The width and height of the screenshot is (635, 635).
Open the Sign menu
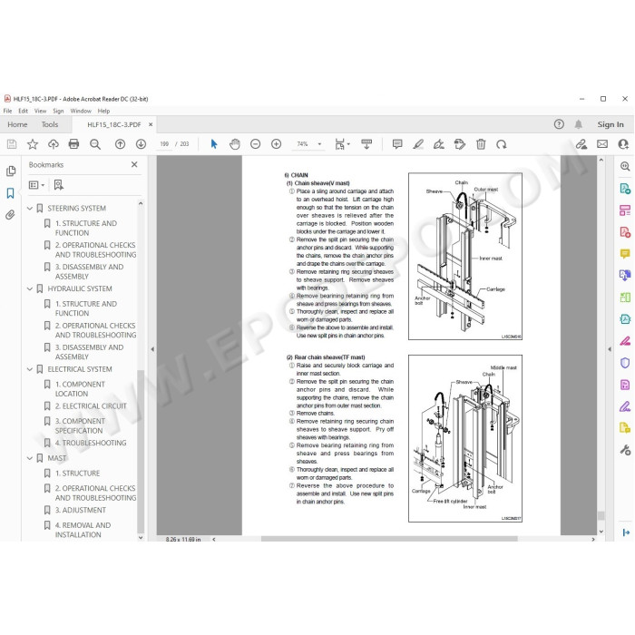[x=58, y=111]
